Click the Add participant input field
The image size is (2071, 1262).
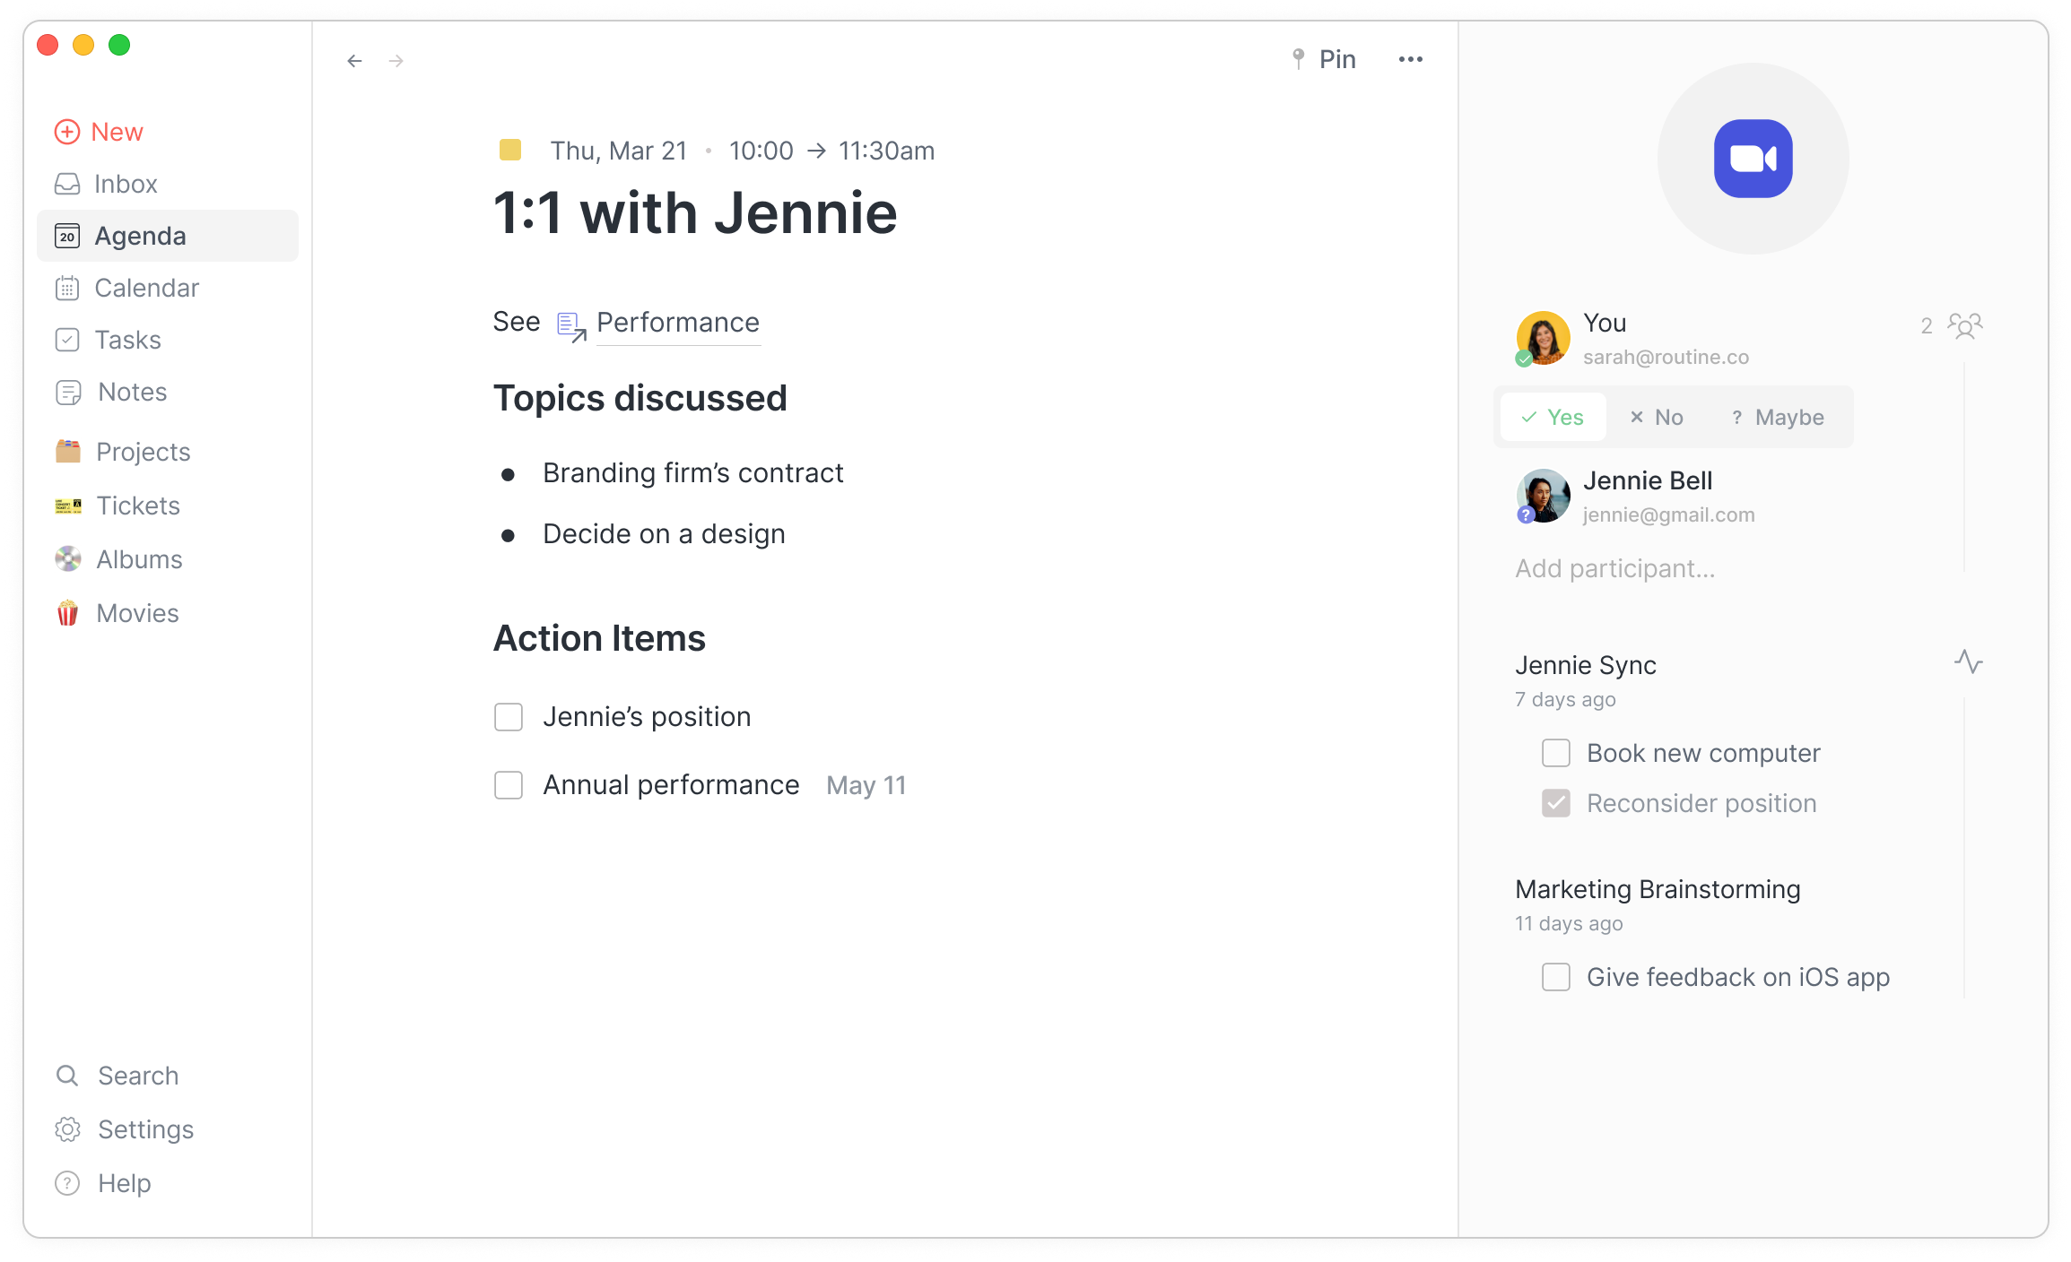click(x=1614, y=568)
